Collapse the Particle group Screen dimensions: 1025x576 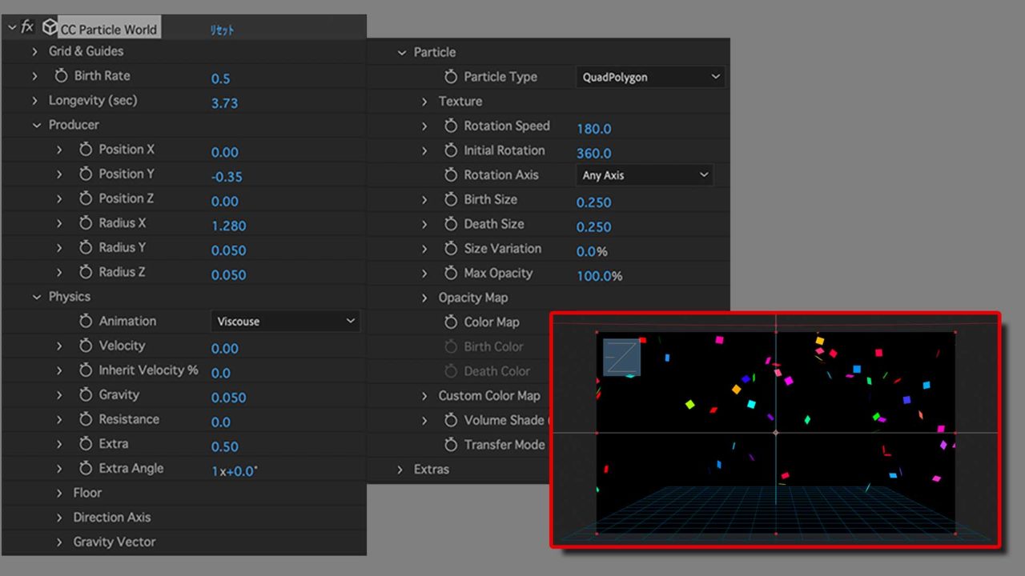tap(401, 53)
